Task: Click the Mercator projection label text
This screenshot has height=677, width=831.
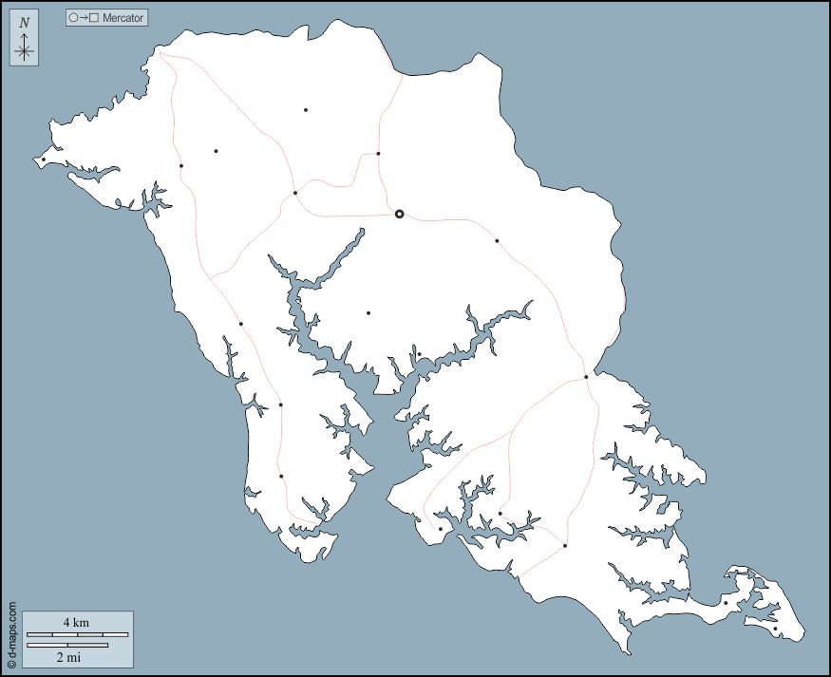Action: click(123, 18)
